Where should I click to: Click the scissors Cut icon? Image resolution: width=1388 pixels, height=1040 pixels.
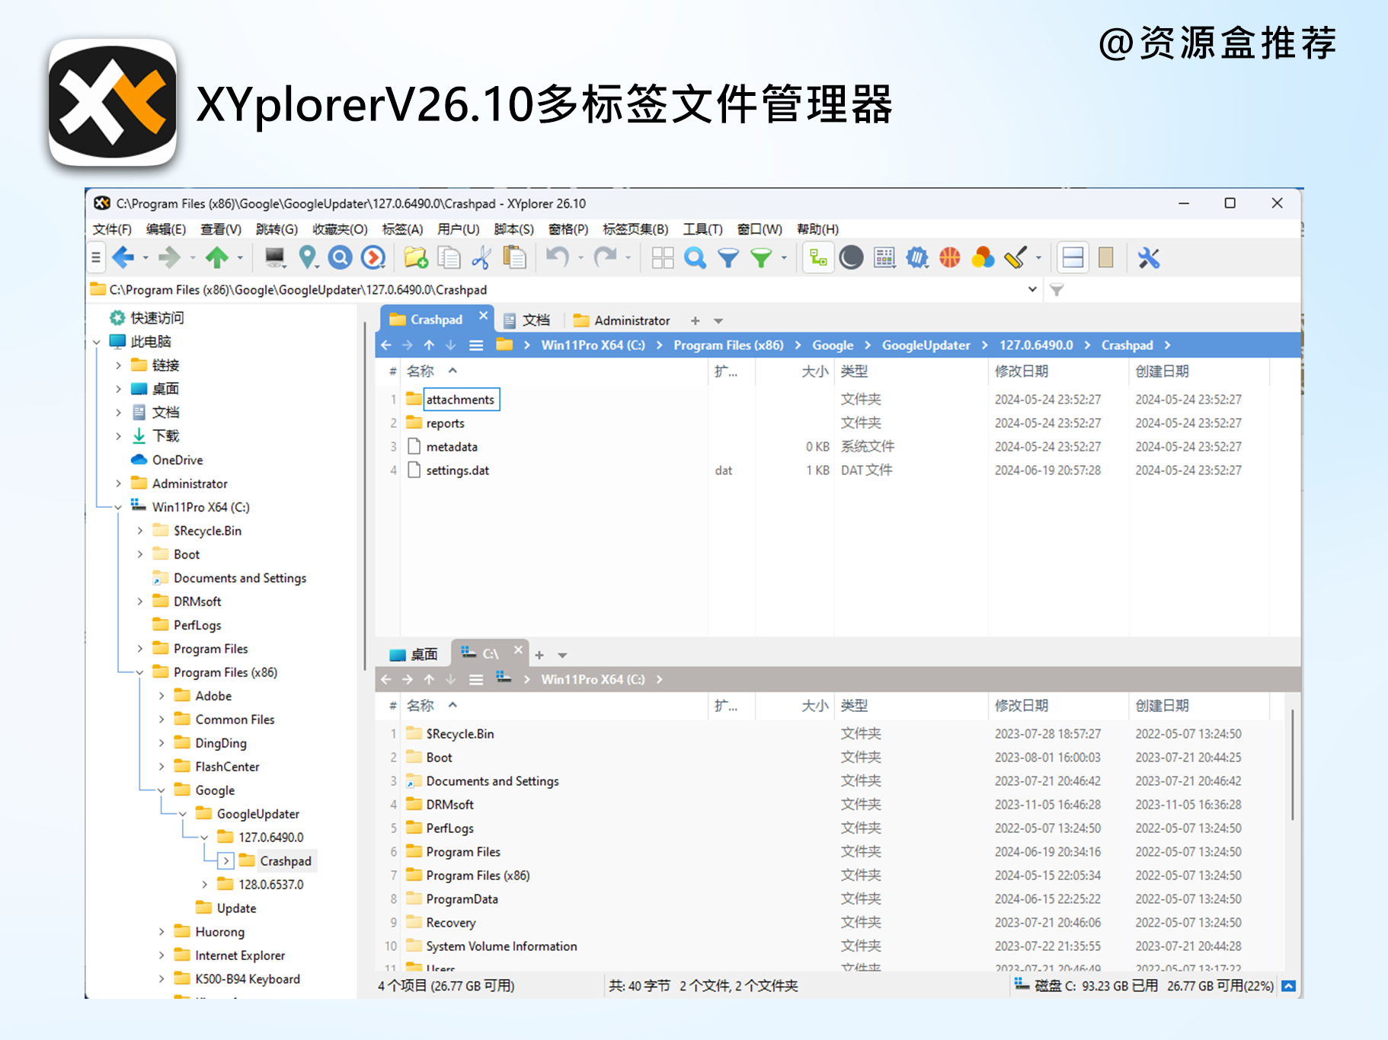(481, 258)
